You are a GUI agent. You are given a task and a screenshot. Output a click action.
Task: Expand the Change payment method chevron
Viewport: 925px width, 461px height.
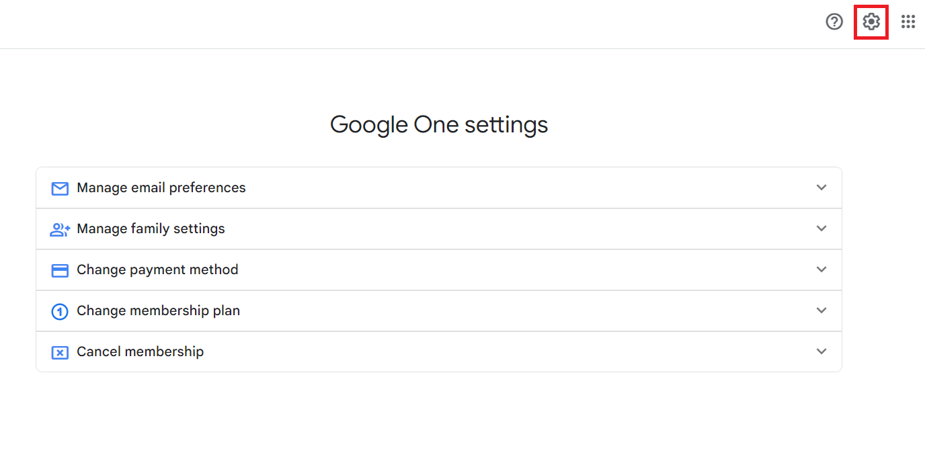821,269
